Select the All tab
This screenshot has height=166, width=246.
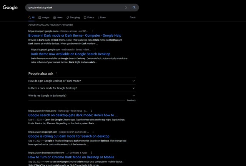[32, 18]
